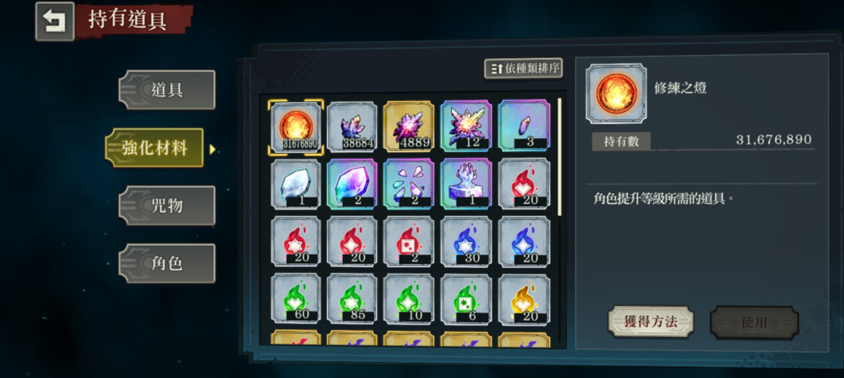Switch to the 角色 category tab

(167, 263)
